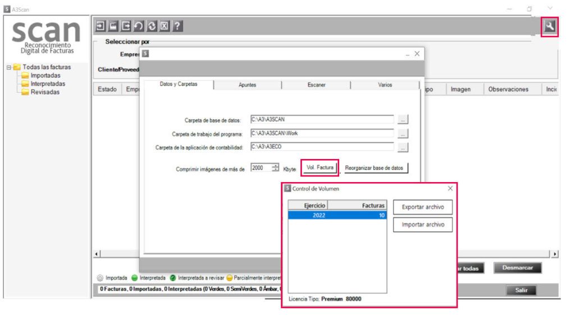This screenshot has height=317, width=575.
Task: Click Exportar archivo button
Action: (422, 207)
